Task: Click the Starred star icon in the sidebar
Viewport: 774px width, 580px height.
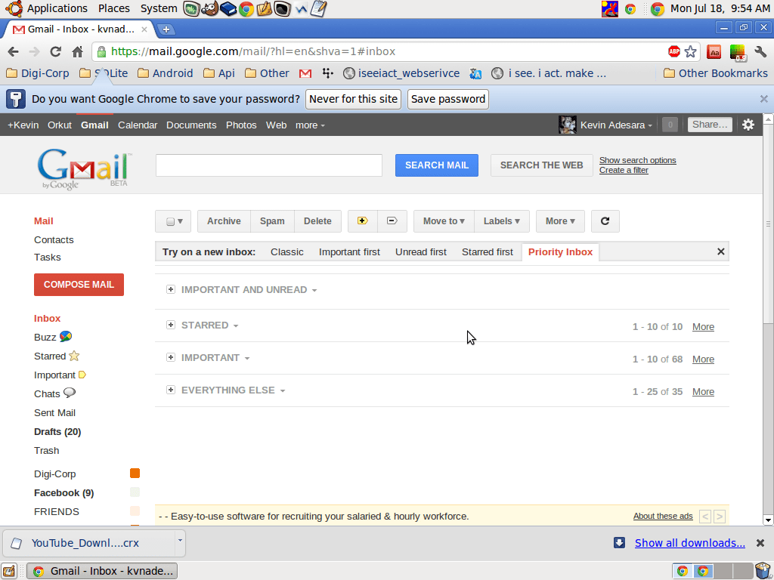Action: tap(74, 356)
